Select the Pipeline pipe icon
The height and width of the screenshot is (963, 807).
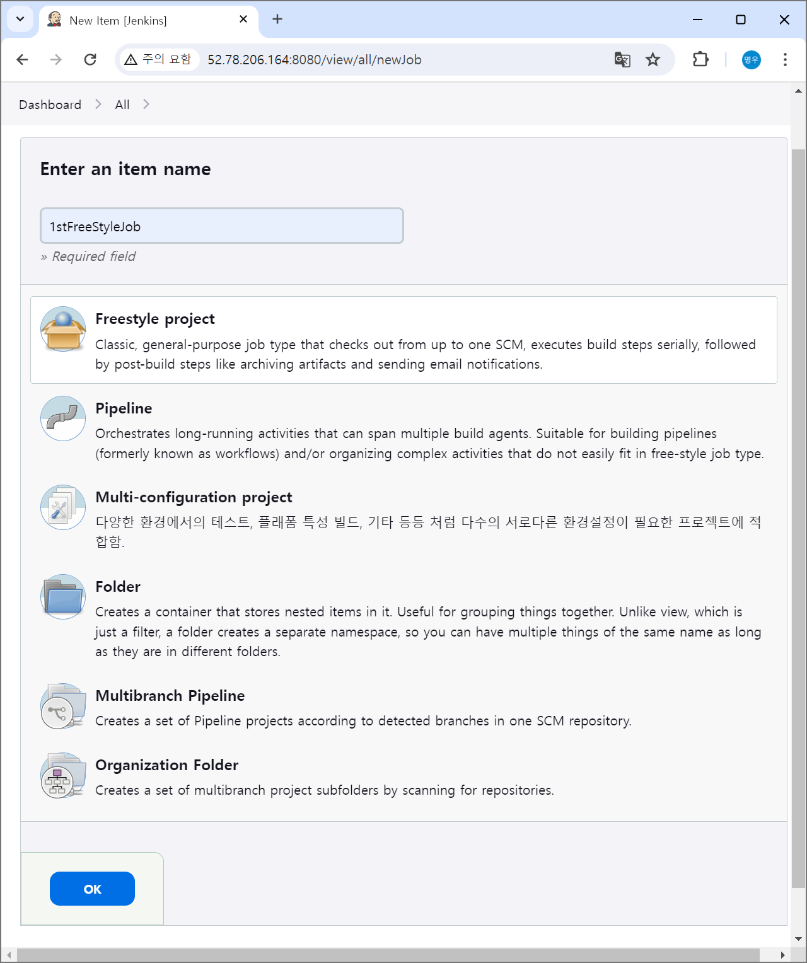[63, 418]
